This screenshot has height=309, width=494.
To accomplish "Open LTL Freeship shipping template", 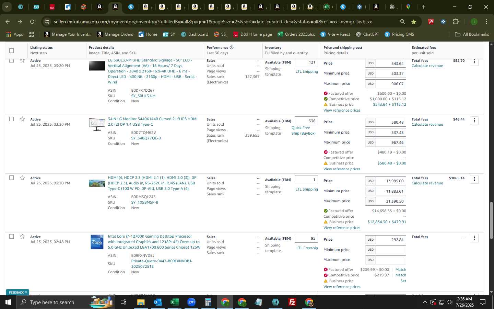I will coord(307,248).
